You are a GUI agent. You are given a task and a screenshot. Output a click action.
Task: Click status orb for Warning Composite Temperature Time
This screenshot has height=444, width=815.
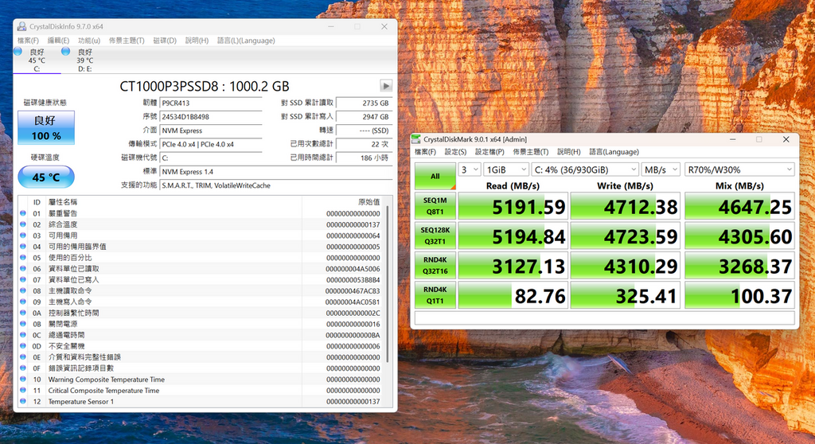pos(23,379)
